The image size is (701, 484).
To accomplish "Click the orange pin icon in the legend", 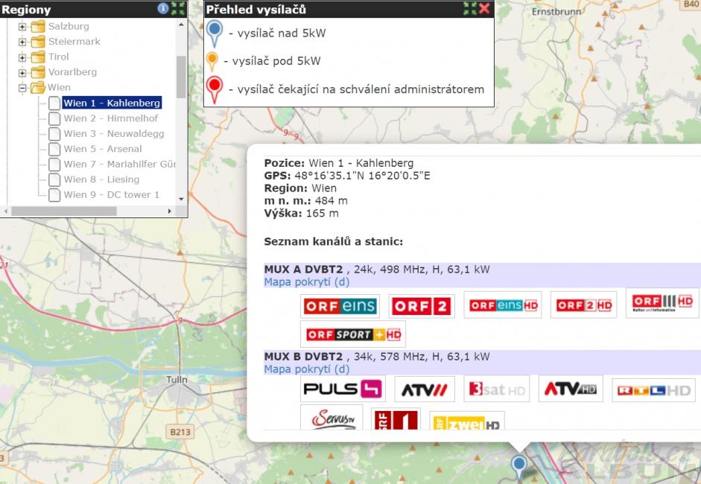I will (x=212, y=61).
